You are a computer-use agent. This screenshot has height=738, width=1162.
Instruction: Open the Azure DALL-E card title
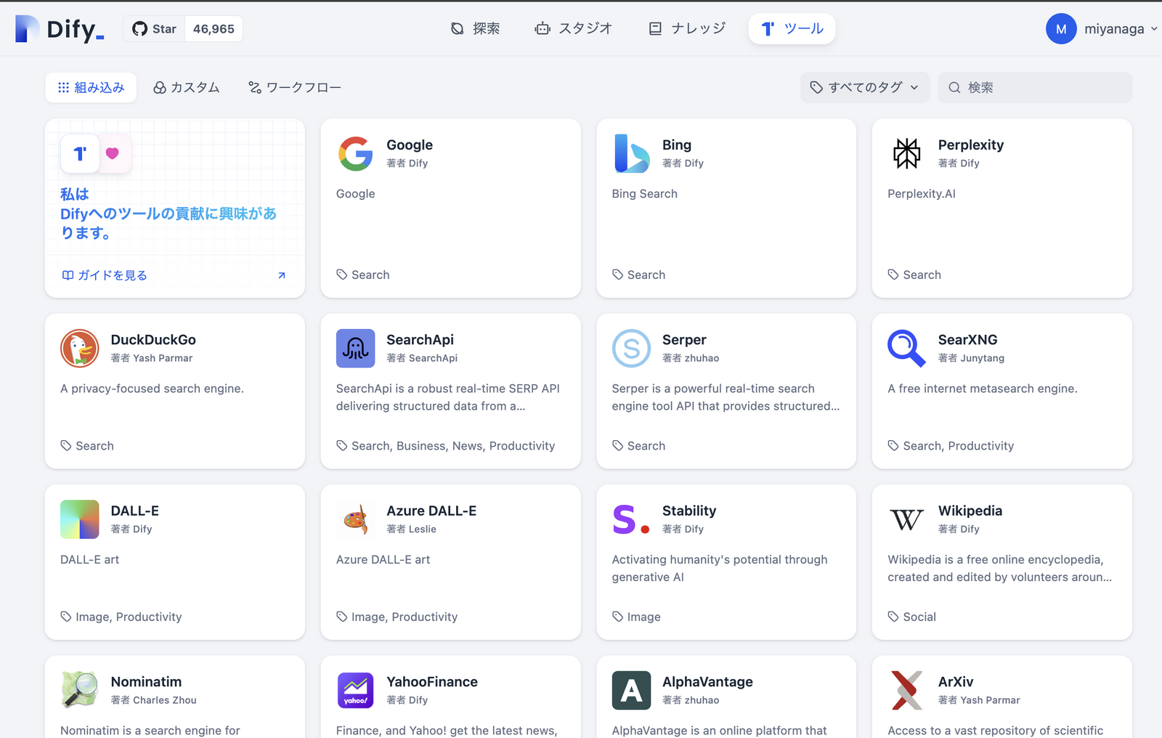tap(431, 511)
